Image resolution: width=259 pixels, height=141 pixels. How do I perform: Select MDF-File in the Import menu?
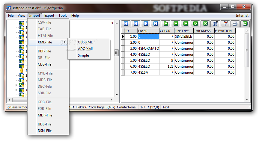48,115
